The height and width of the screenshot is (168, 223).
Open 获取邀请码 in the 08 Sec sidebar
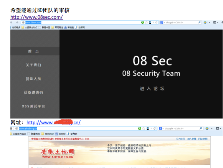[x=33, y=92]
